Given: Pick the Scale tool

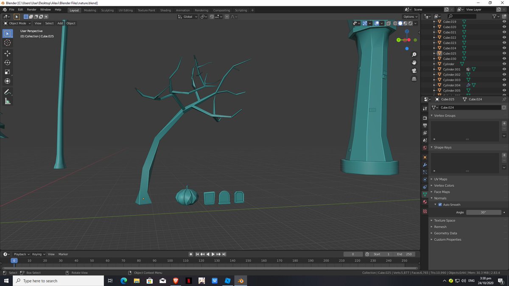Looking at the screenshot, I should click(7, 72).
